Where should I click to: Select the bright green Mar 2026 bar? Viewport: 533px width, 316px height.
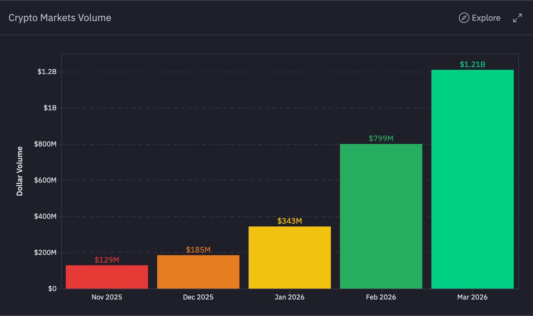point(473,179)
